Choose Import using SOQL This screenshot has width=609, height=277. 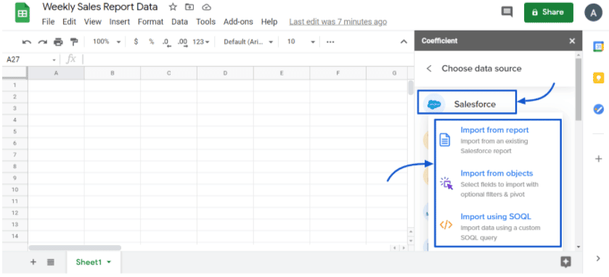[x=496, y=217]
